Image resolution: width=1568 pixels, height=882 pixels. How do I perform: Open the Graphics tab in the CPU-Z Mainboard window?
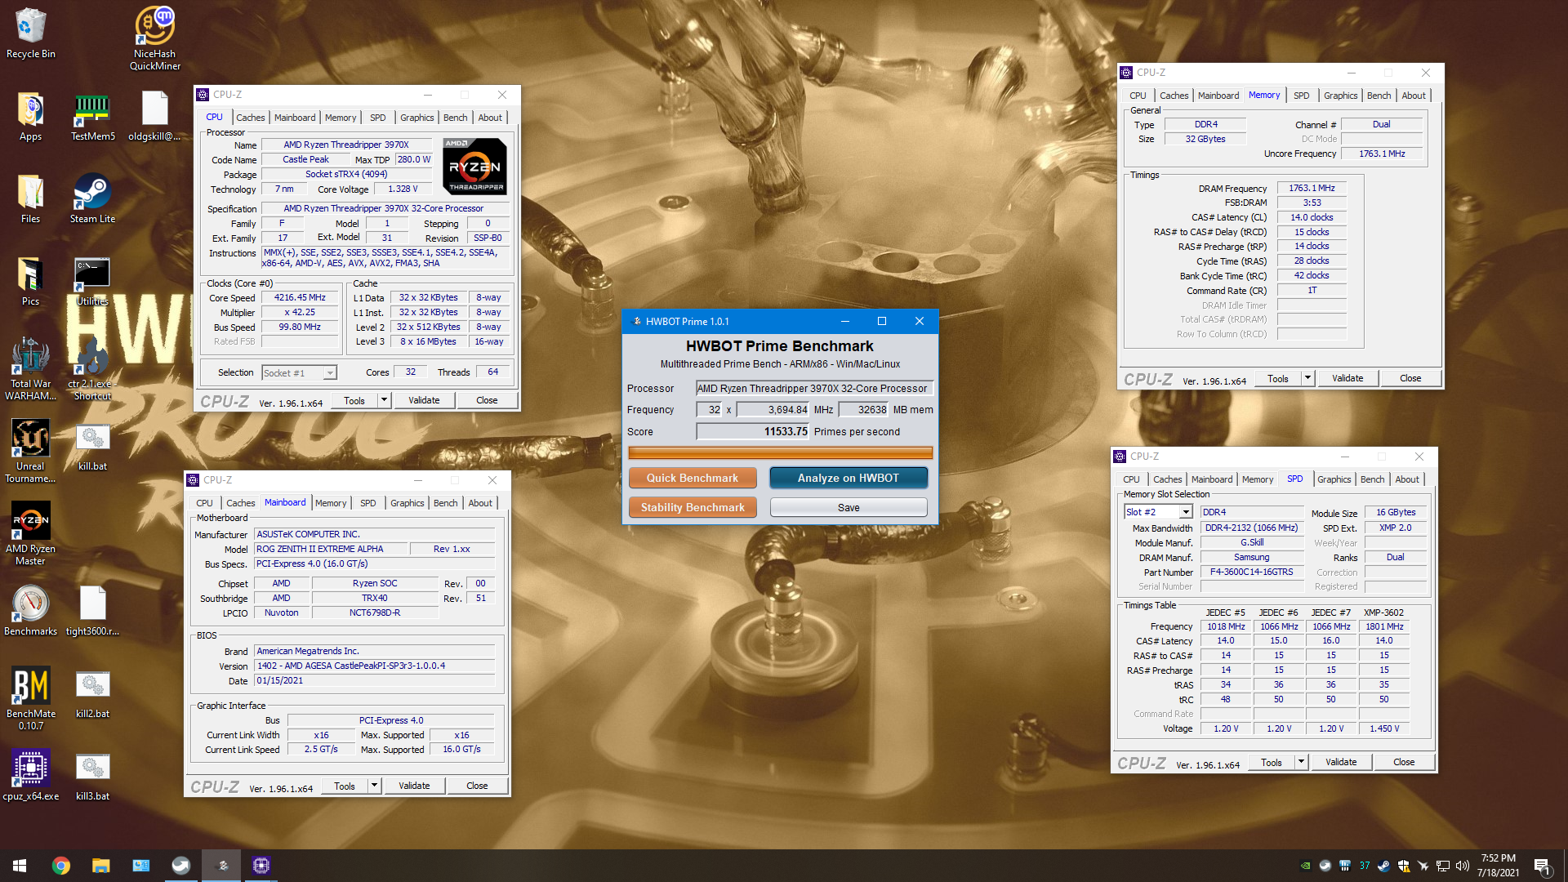pyautogui.click(x=407, y=503)
